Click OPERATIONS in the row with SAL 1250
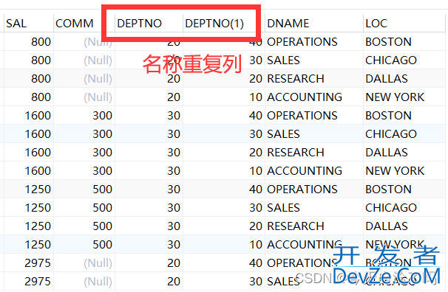The height and width of the screenshot is (292, 448). [302, 190]
